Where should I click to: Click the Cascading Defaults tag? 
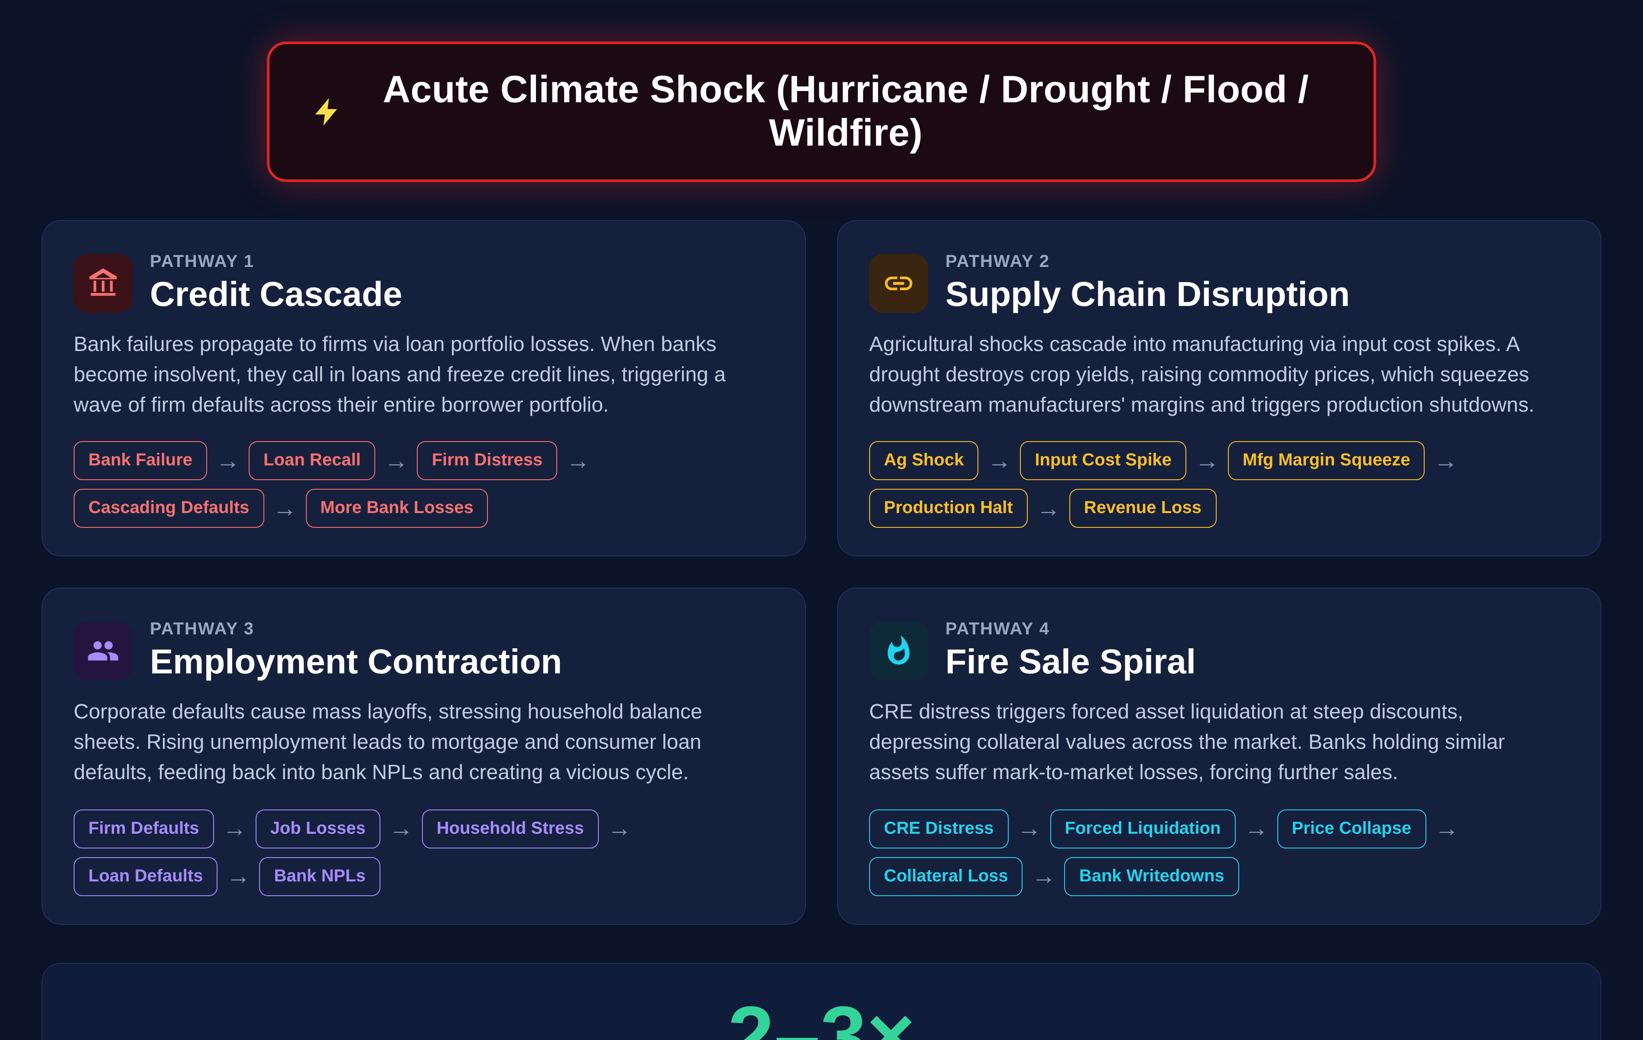tap(169, 508)
